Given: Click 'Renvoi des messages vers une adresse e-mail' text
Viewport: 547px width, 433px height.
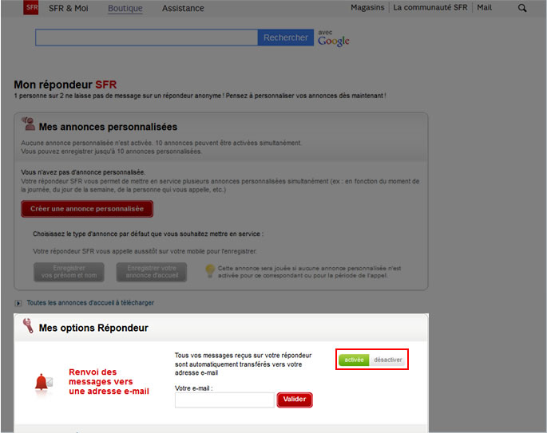Looking at the screenshot, I should (109, 381).
